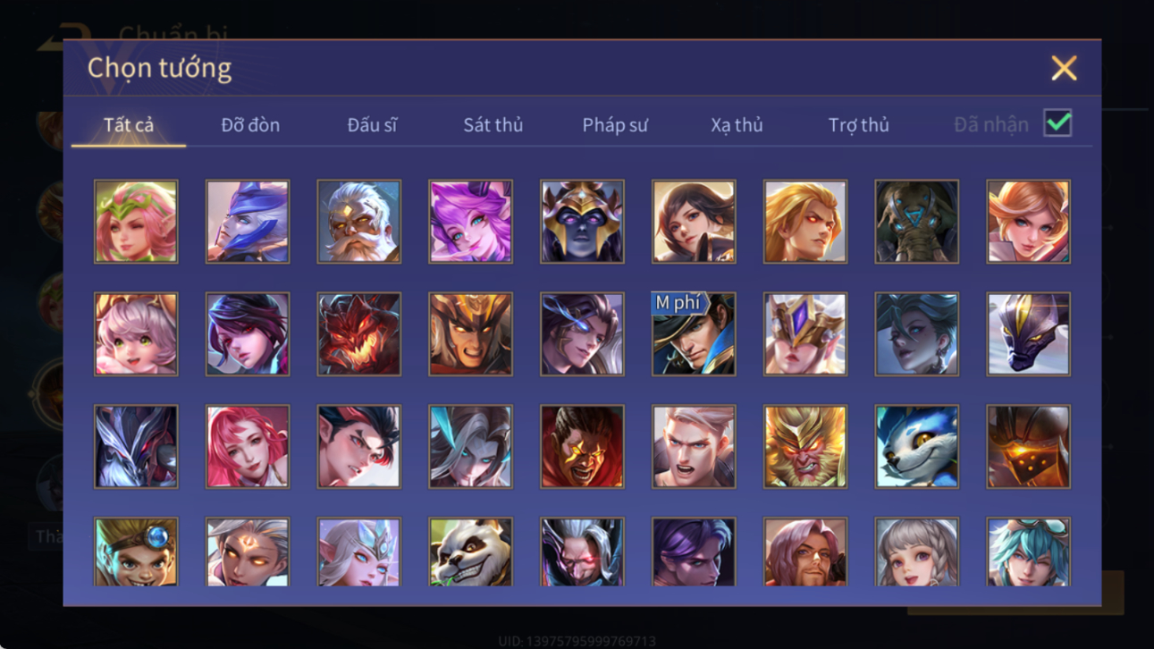Switch to the Đỡ đòn tab

[x=250, y=125]
